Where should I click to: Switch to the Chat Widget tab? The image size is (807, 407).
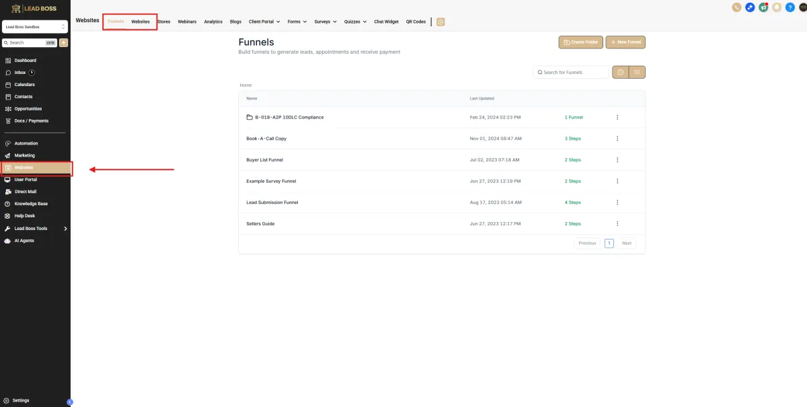point(387,22)
